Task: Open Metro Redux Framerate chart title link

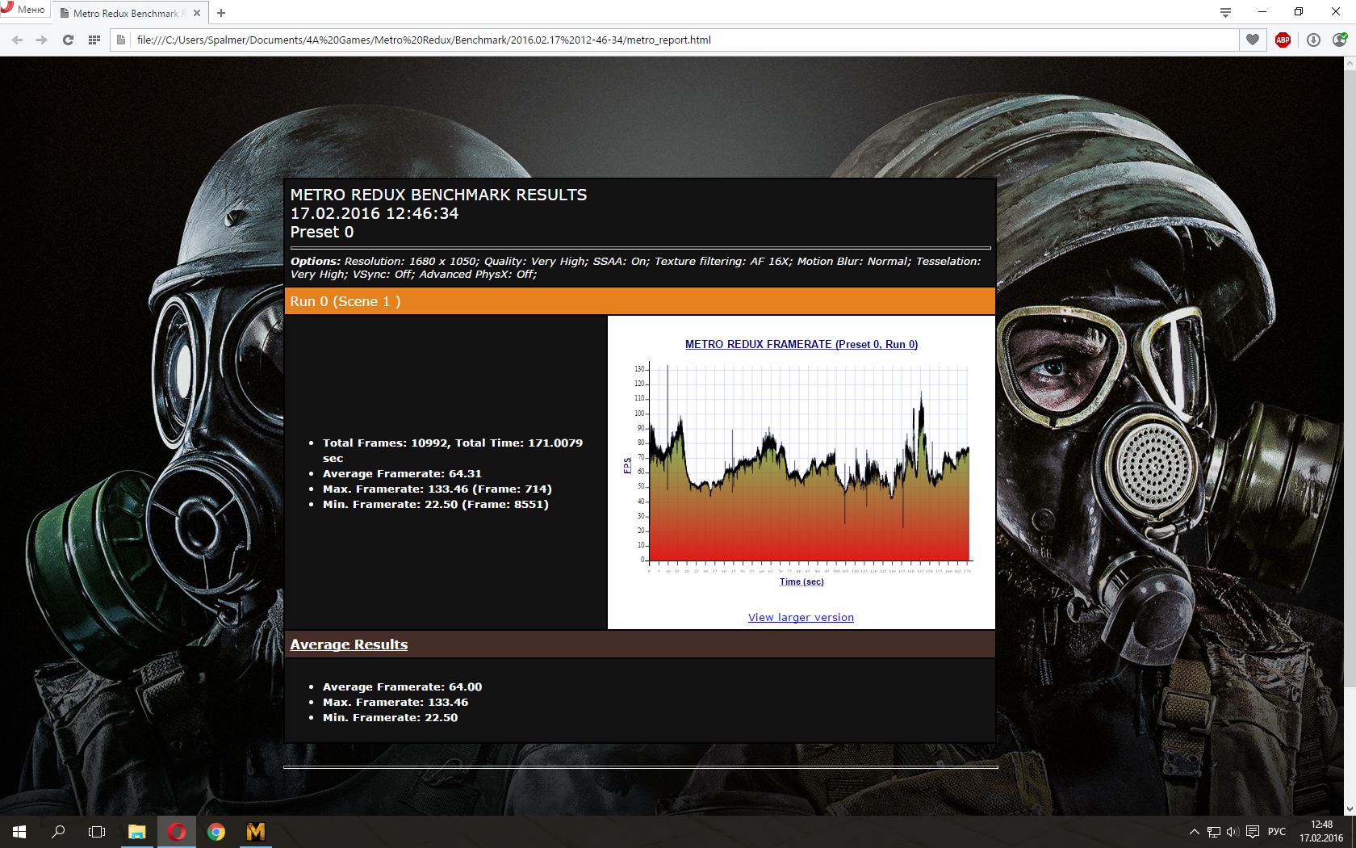Action: pos(801,344)
